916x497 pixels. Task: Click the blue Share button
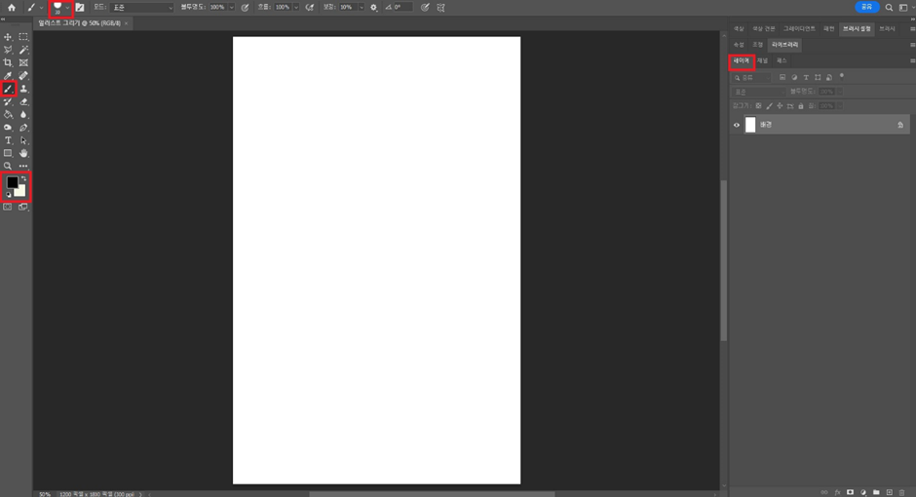(867, 7)
